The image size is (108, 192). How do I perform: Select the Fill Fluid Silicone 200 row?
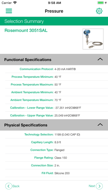pyautogui.click(x=56, y=173)
